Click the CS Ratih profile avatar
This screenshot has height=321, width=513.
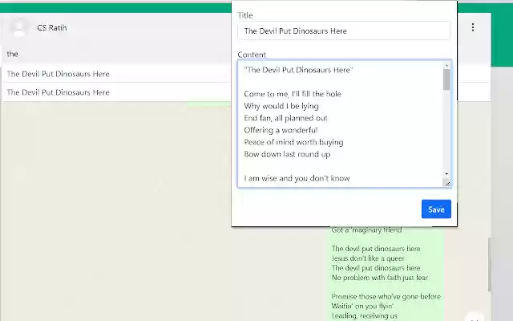point(19,27)
